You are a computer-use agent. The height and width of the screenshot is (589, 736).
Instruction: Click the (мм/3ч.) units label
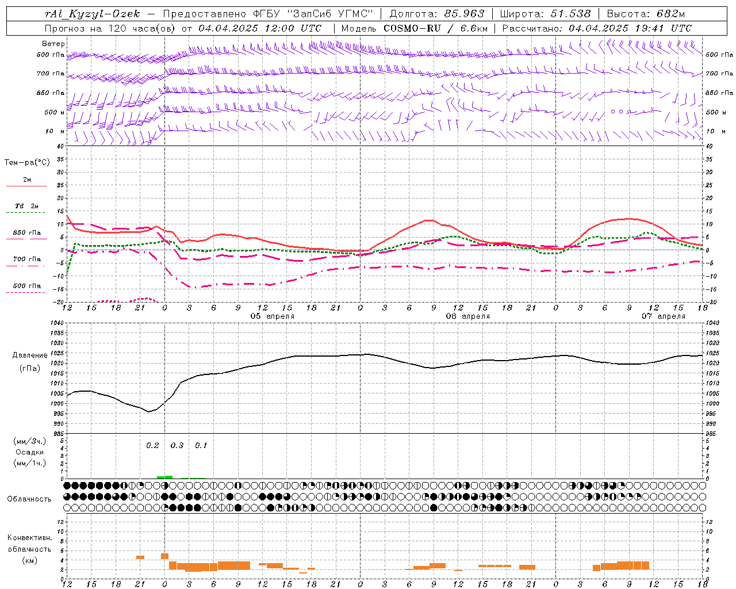click(x=30, y=441)
